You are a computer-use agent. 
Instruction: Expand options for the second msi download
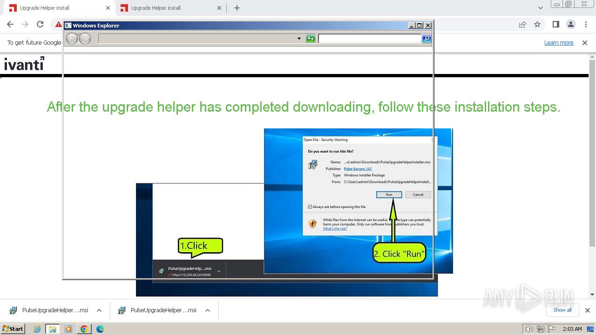208,310
